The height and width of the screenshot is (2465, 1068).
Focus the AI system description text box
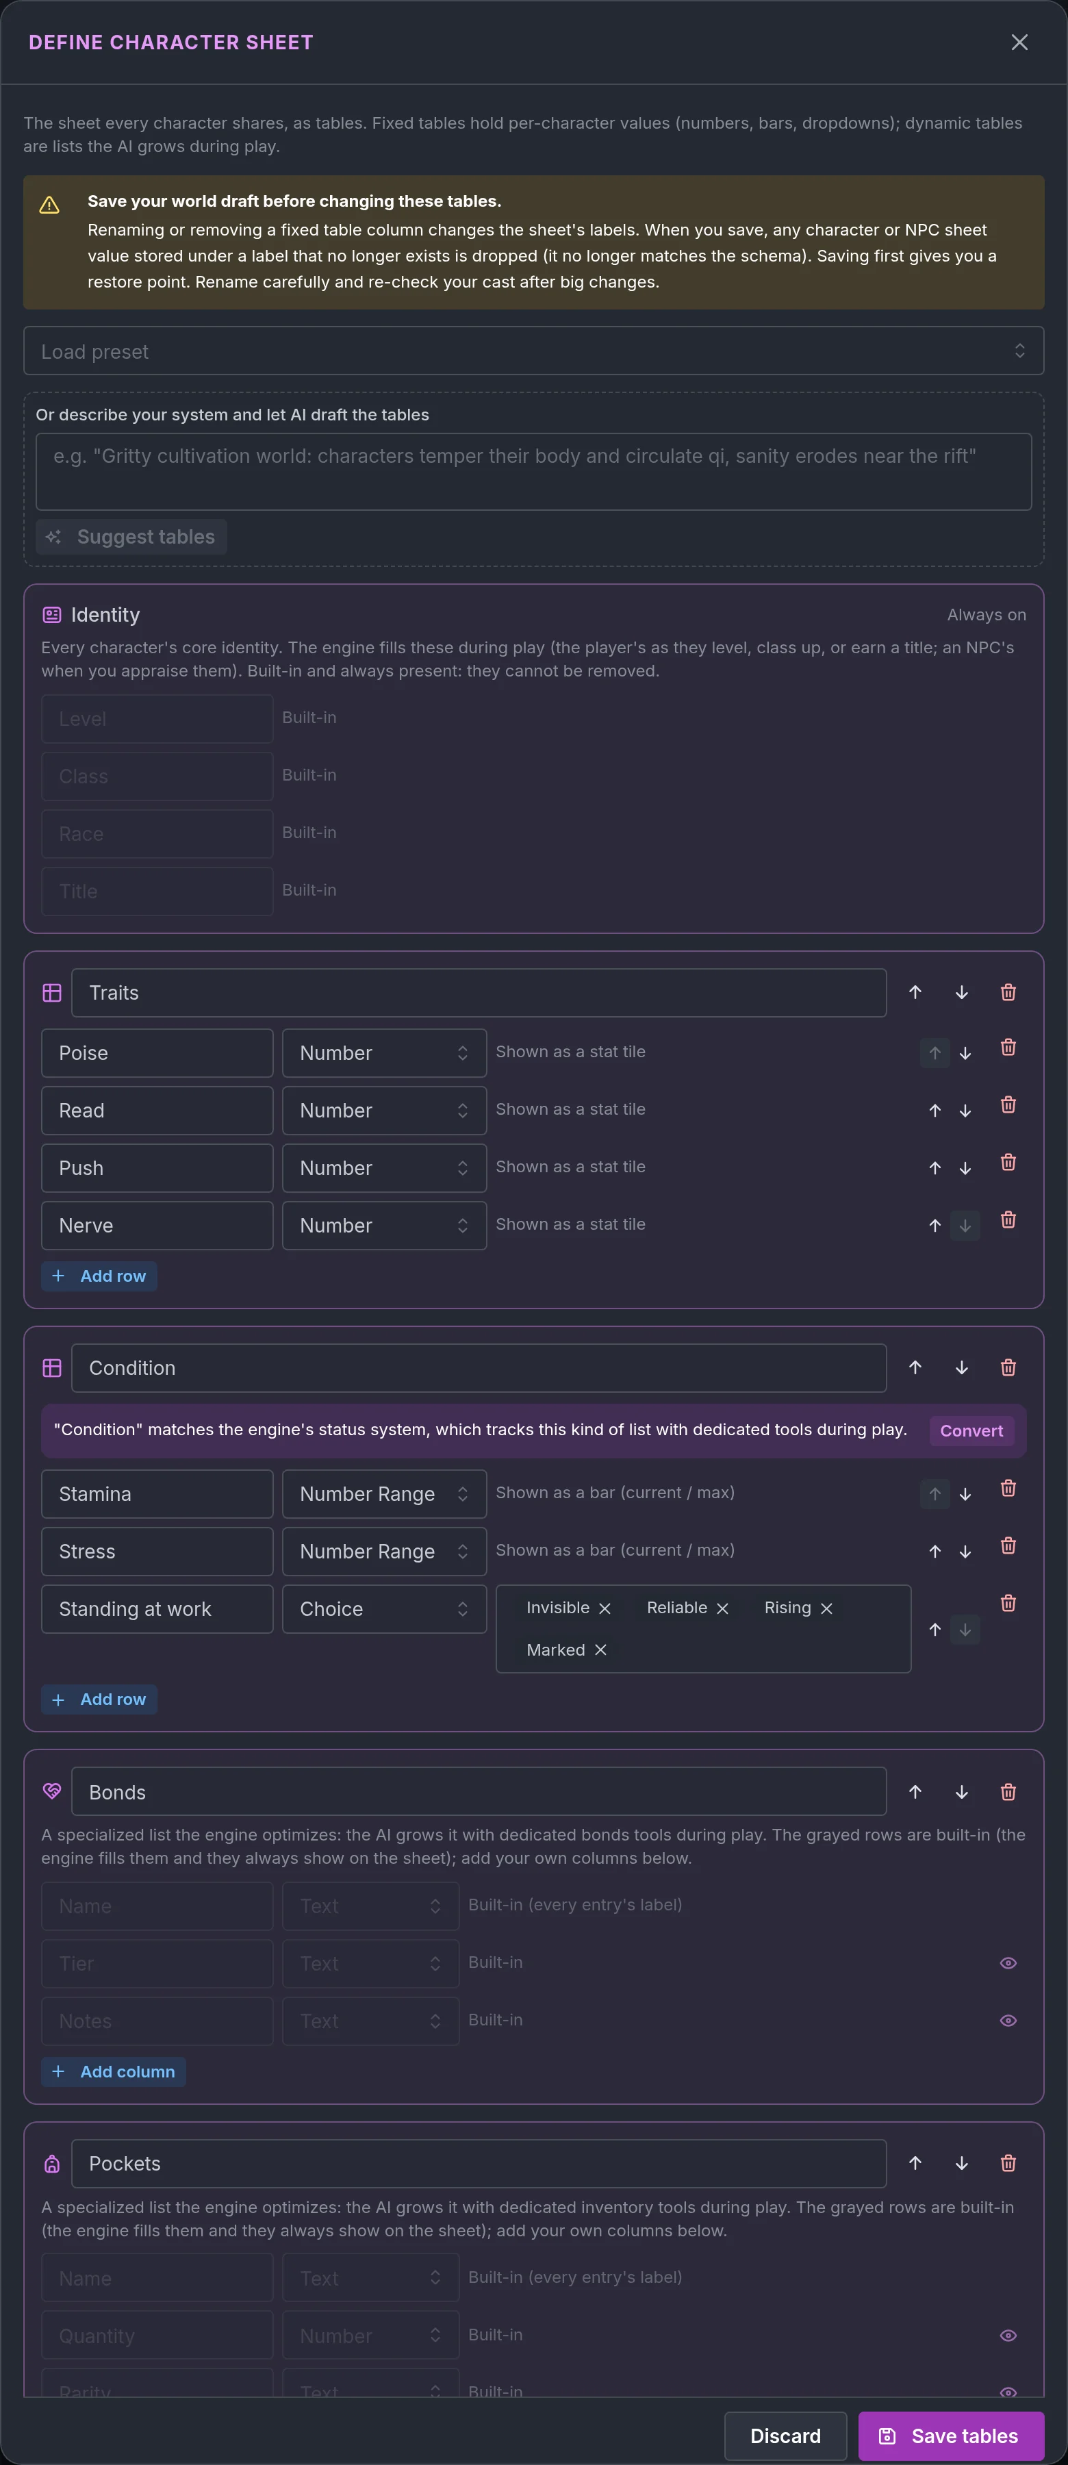533,472
